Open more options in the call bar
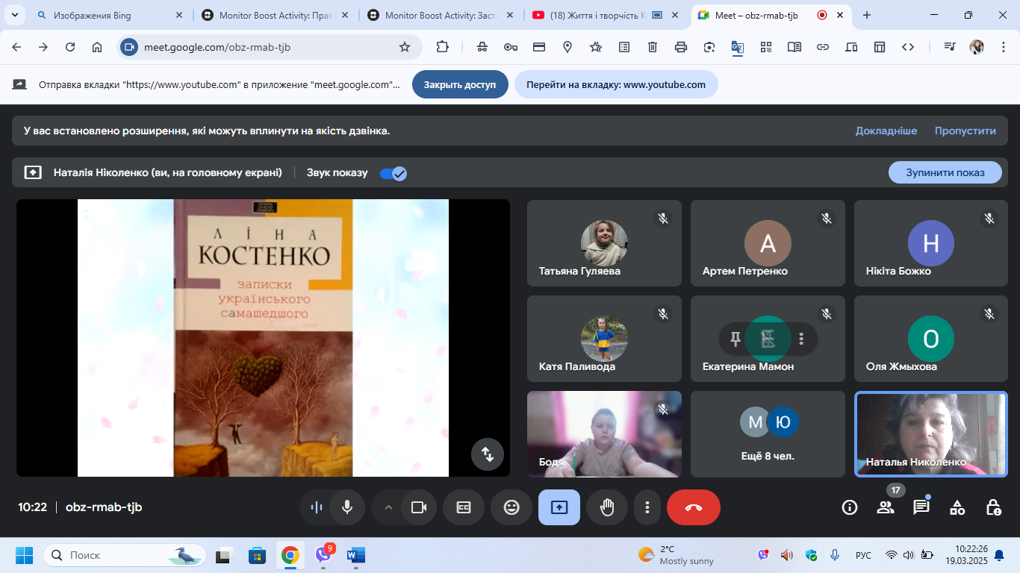Image resolution: width=1020 pixels, height=573 pixels. click(647, 507)
